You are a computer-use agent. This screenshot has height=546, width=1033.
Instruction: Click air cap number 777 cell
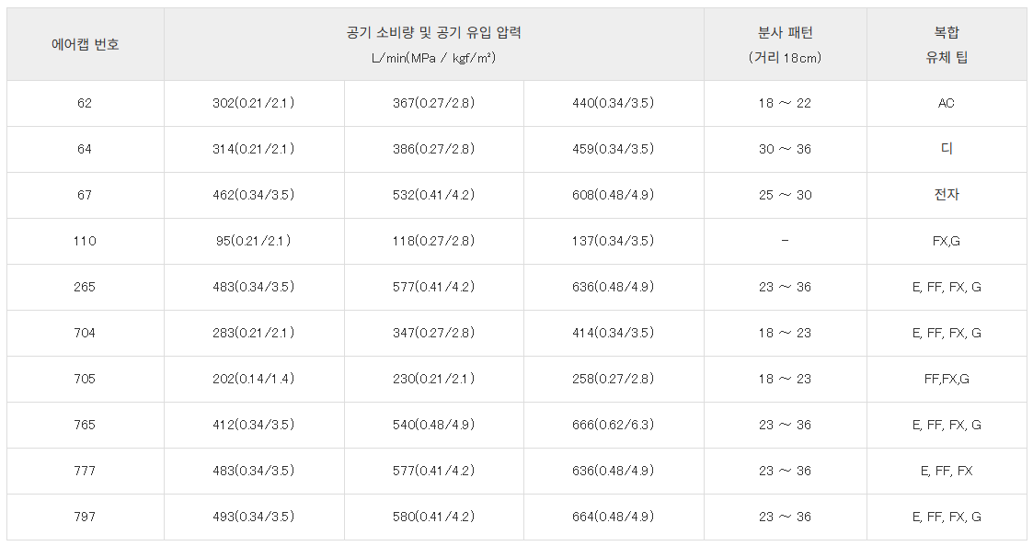click(x=85, y=471)
